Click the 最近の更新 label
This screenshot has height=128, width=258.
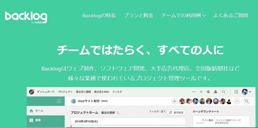click(108, 113)
